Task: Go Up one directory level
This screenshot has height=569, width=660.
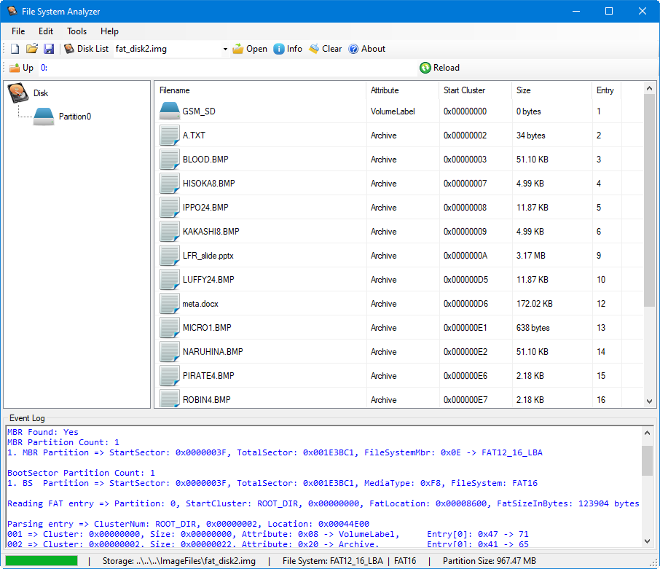Action: [x=21, y=68]
